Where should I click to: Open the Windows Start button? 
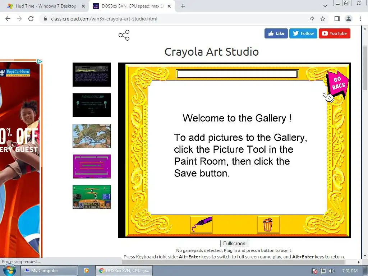point(9,271)
